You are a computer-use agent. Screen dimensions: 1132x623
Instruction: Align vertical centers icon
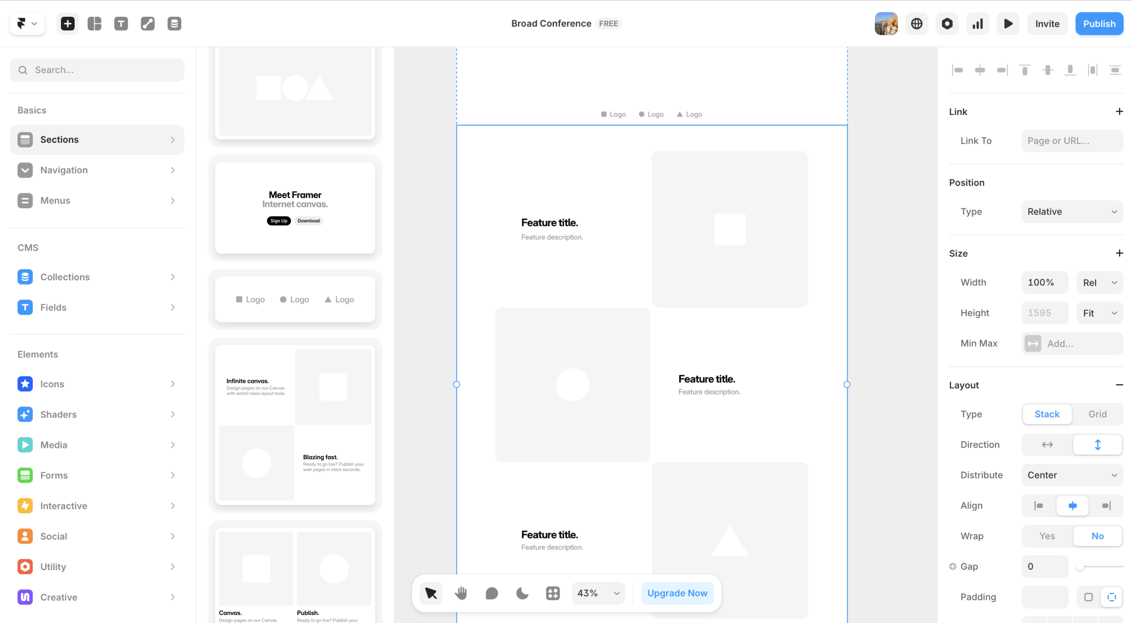coord(1048,70)
